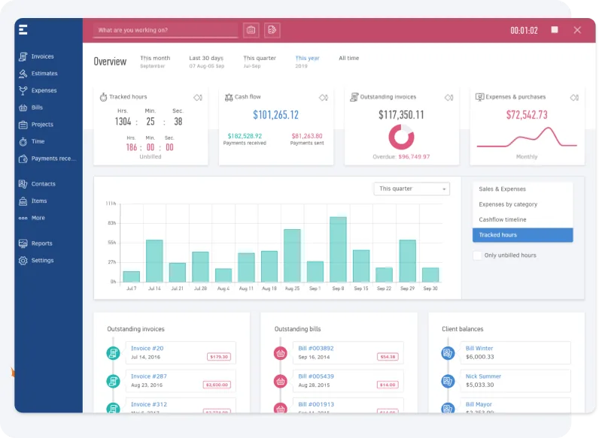
Task: Open Bill Winter client balance
Action: pyautogui.click(x=479, y=349)
